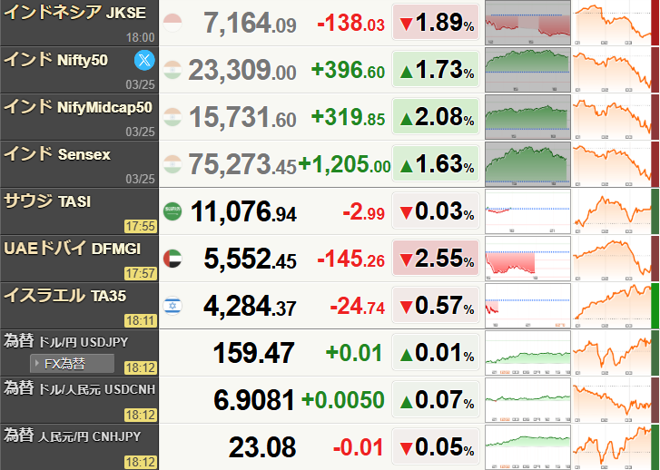Click the TASI ▼0.03% change badge

pyautogui.click(x=436, y=211)
